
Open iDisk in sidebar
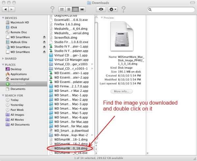pos(11,27)
